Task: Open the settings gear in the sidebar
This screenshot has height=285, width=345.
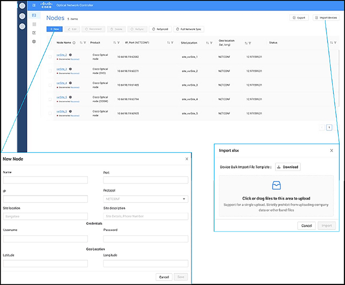Action: 34,41
